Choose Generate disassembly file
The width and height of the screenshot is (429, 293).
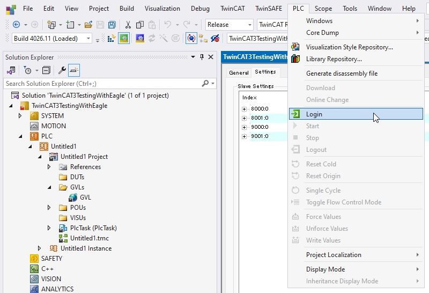(x=356, y=74)
